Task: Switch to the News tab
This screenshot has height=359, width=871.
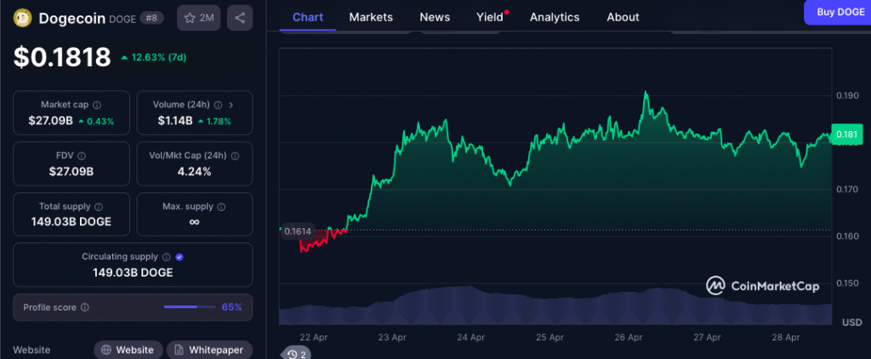Action: [x=435, y=17]
